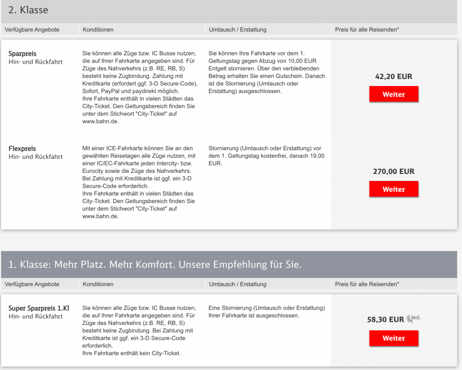
Task: Select the 2. Klasse section header
Action: (x=28, y=10)
